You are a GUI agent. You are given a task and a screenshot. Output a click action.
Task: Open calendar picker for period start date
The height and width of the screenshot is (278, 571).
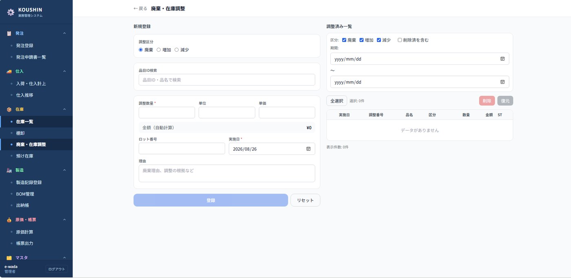tap(502, 59)
